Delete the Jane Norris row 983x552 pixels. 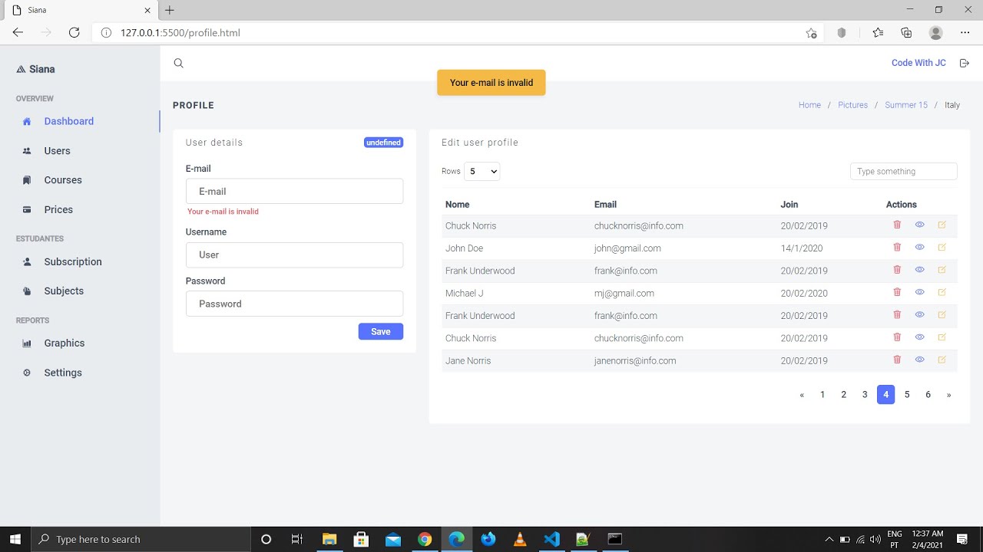click(897, 360)
